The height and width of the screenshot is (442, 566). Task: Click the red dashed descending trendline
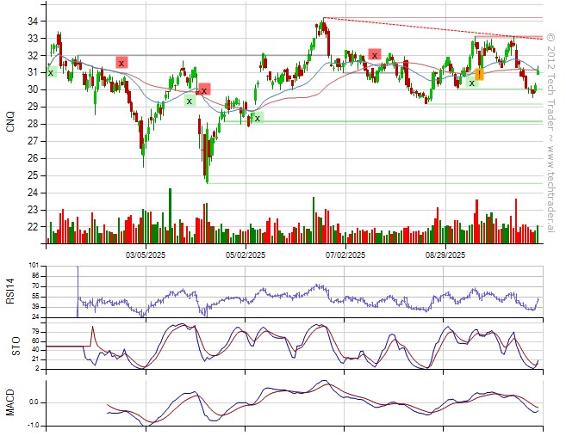(x=431, y=28)
